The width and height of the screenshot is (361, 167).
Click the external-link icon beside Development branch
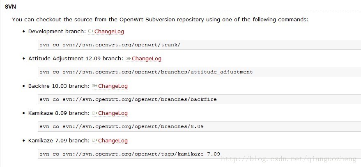[x=91, y=31]
